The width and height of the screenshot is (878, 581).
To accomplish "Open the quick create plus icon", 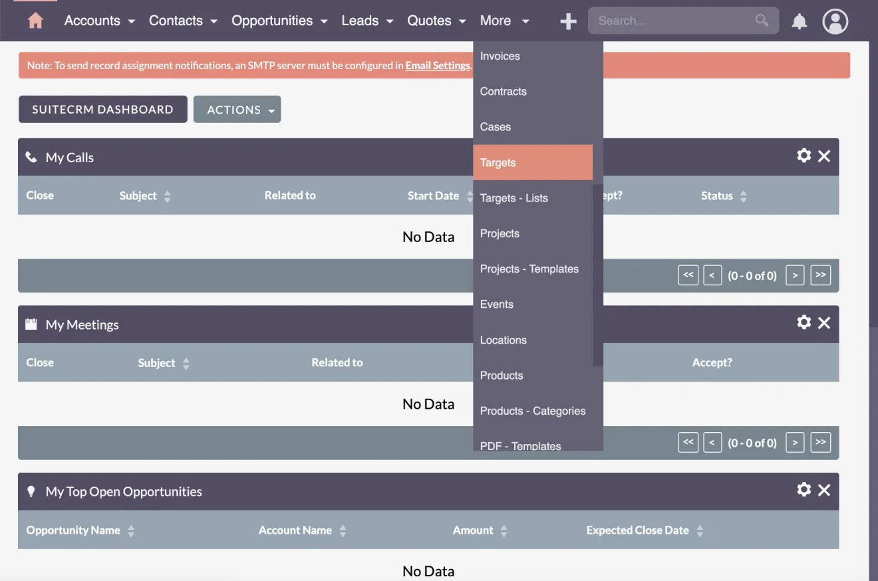I will coord(568,21).
